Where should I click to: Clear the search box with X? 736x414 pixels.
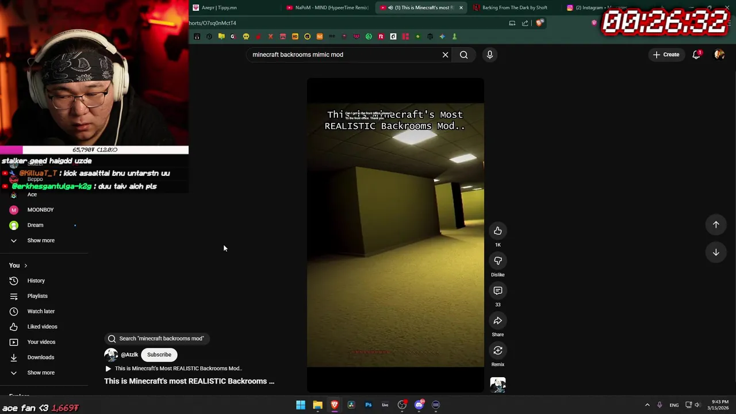click(445, 55)
